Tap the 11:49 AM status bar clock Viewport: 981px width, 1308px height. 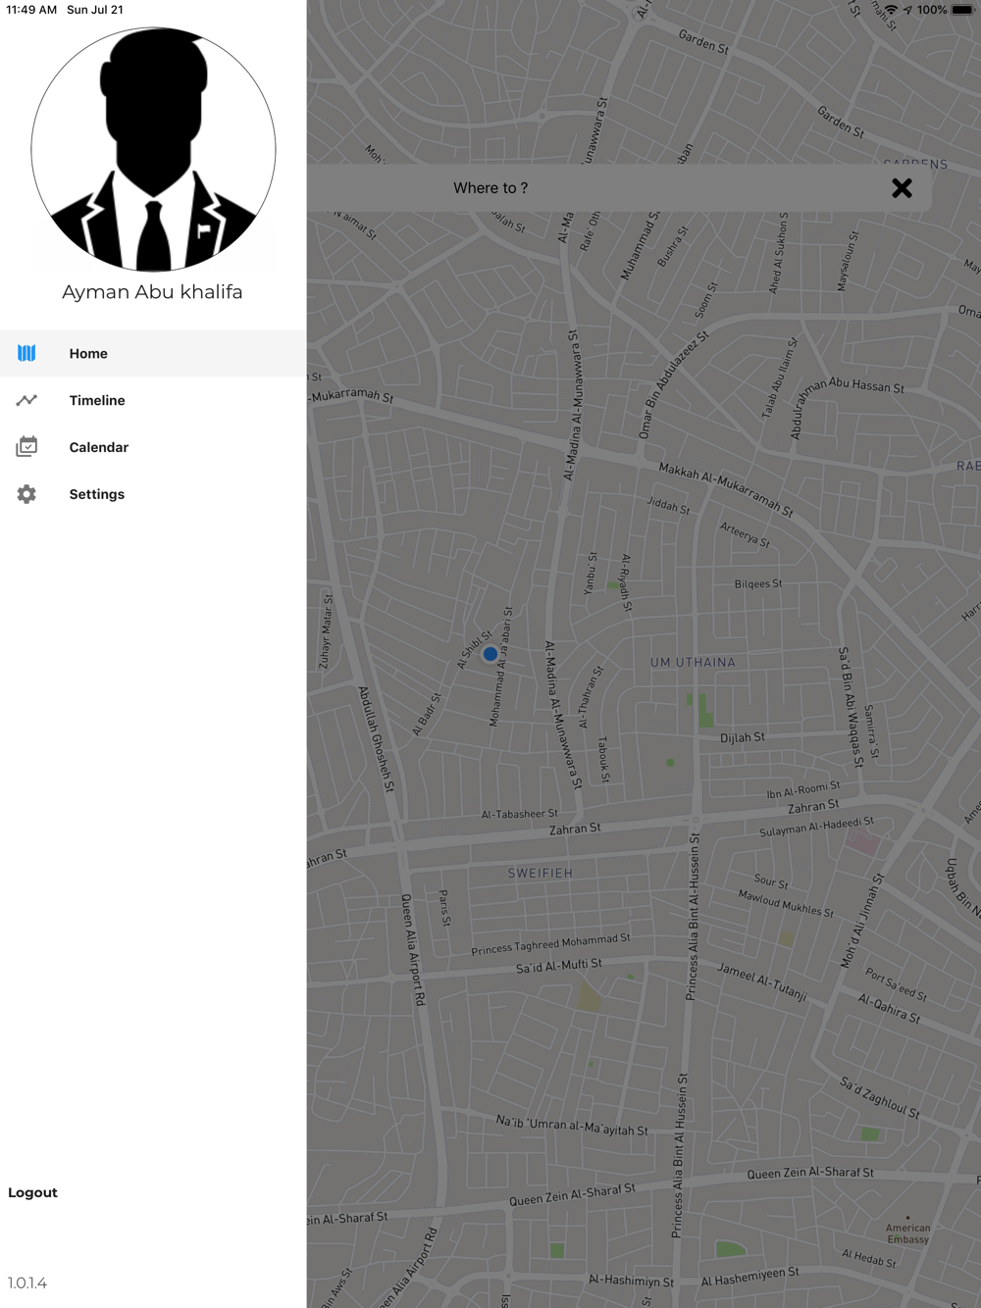[31, 10]
